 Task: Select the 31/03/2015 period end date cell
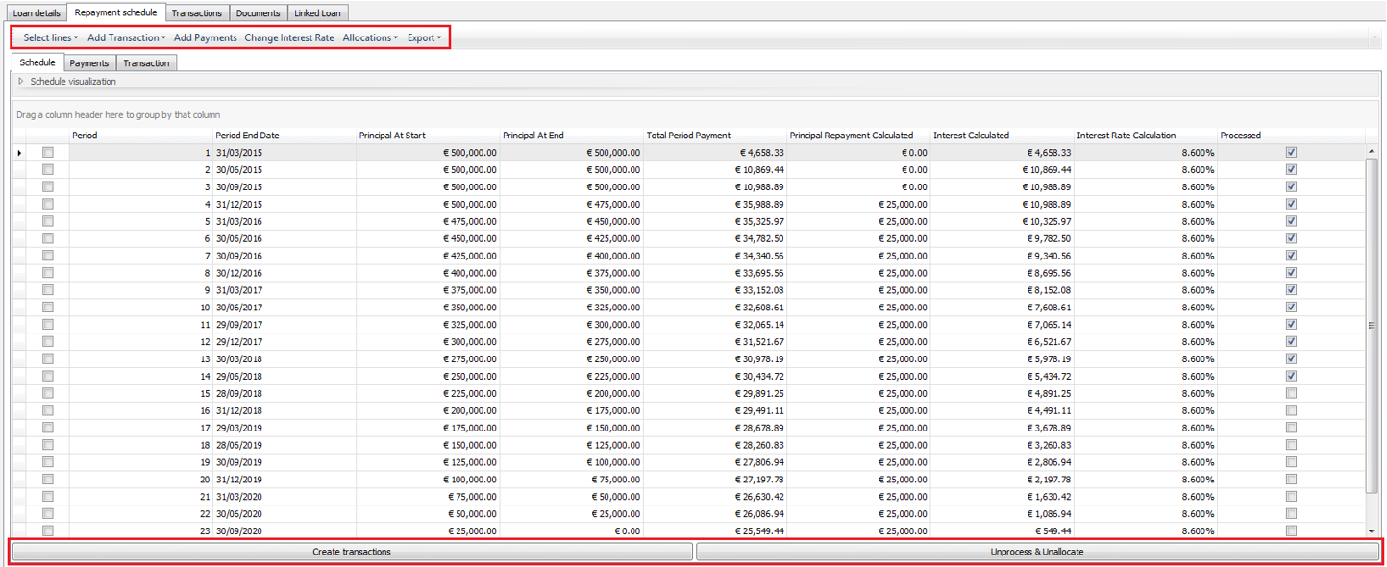click(x=284, y=153)
